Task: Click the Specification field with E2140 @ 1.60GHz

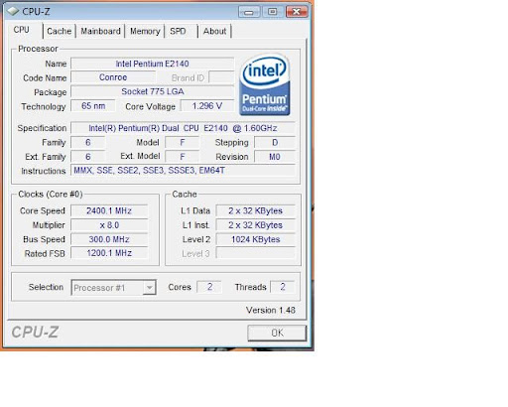Action: pos(183,128)
